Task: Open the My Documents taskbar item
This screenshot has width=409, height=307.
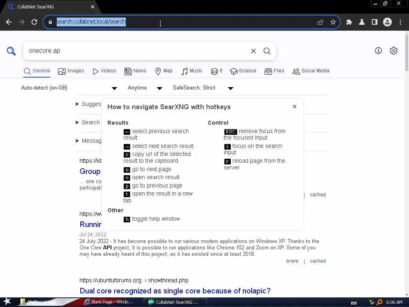Action: point(39,302)
